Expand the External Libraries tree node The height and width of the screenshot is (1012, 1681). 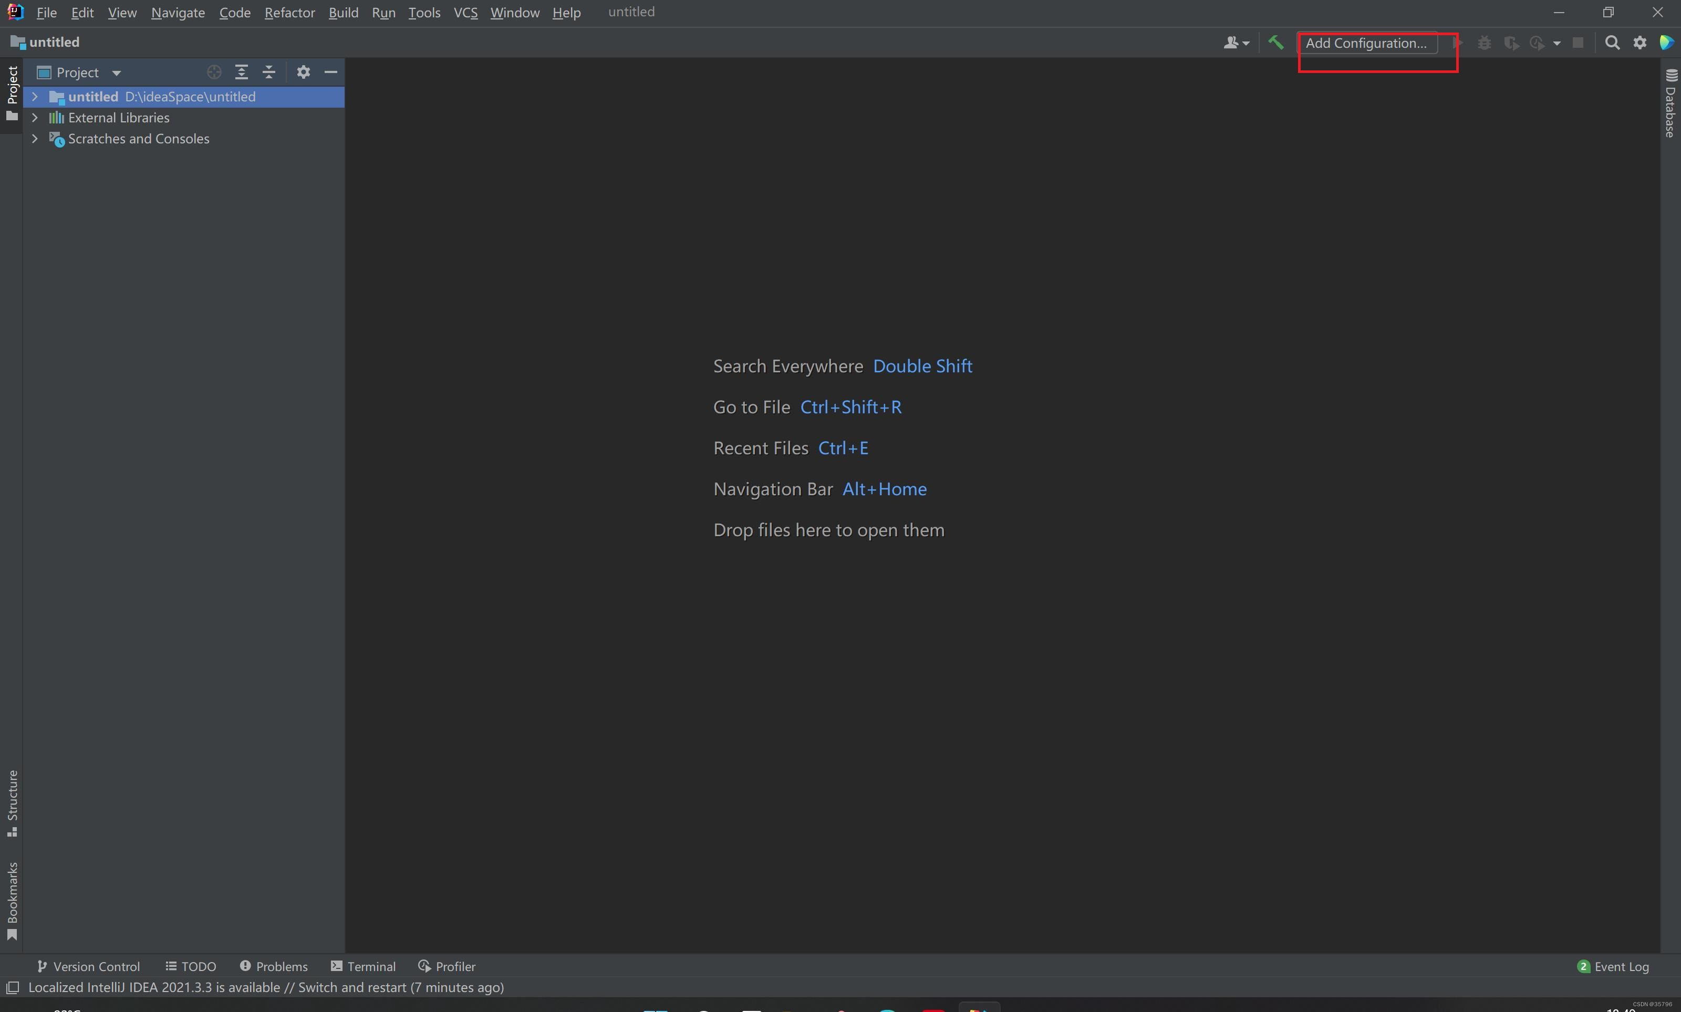tap(35, 118)
